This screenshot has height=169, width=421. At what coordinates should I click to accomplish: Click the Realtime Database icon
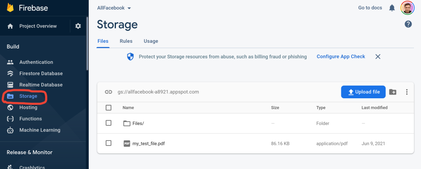10,85
